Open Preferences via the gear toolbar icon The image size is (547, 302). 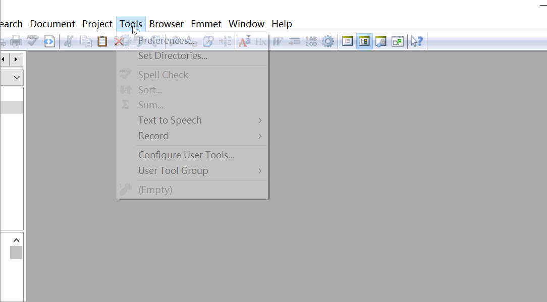[x=328, y=41]
